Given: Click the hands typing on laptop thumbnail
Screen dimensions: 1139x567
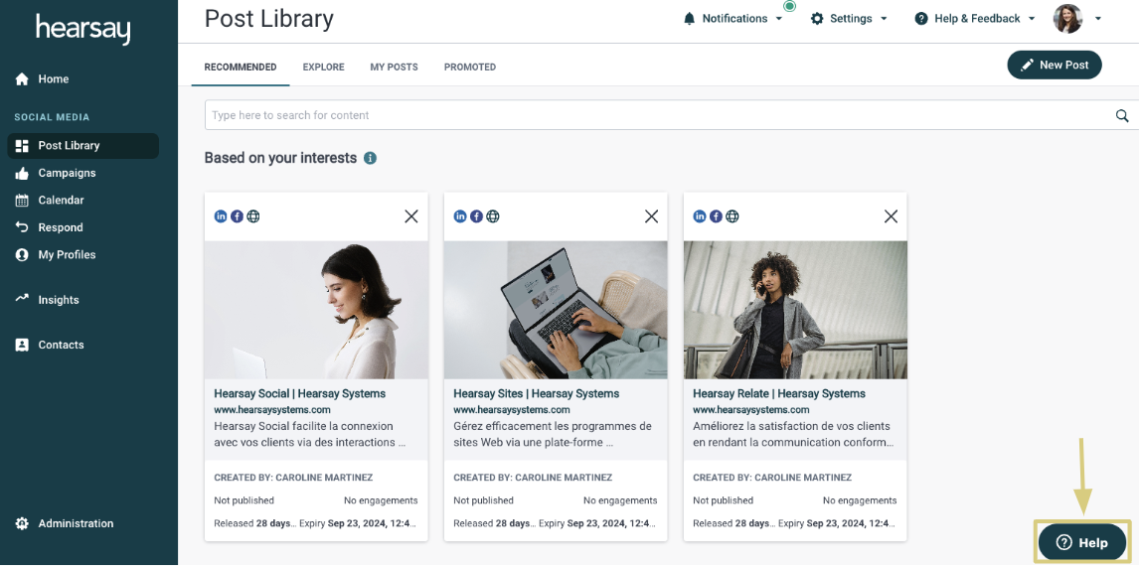Looking at the screenshot, I should click(x=556, y=310).
